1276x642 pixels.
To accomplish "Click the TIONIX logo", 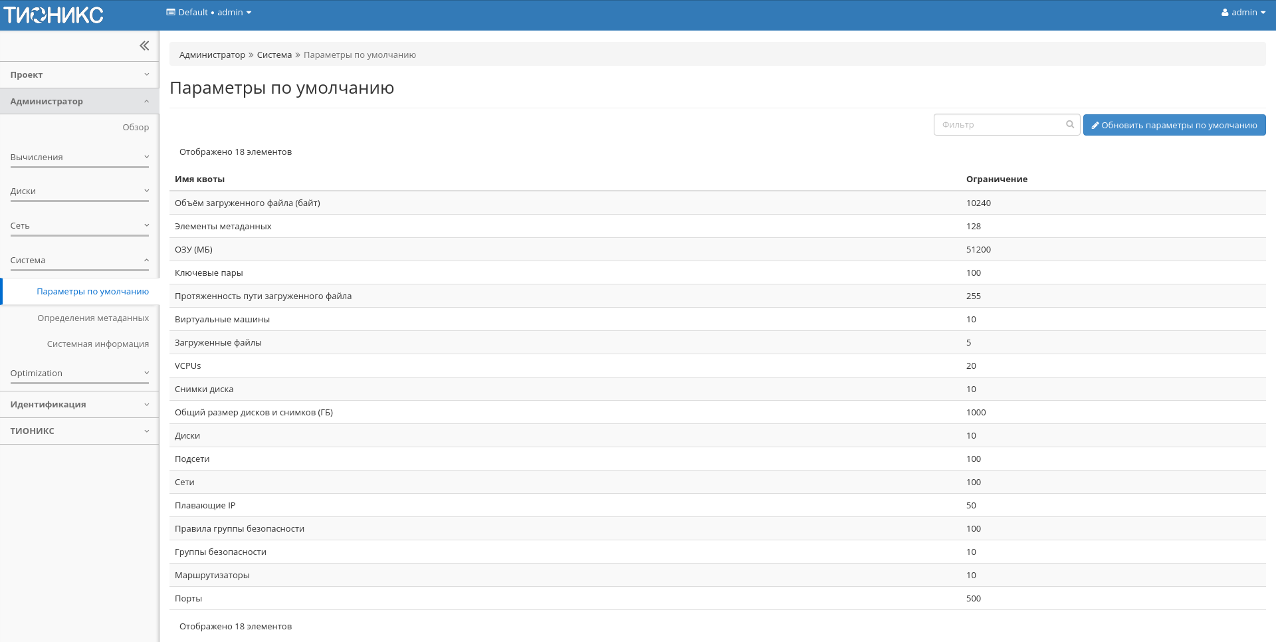I will point(53,15).
